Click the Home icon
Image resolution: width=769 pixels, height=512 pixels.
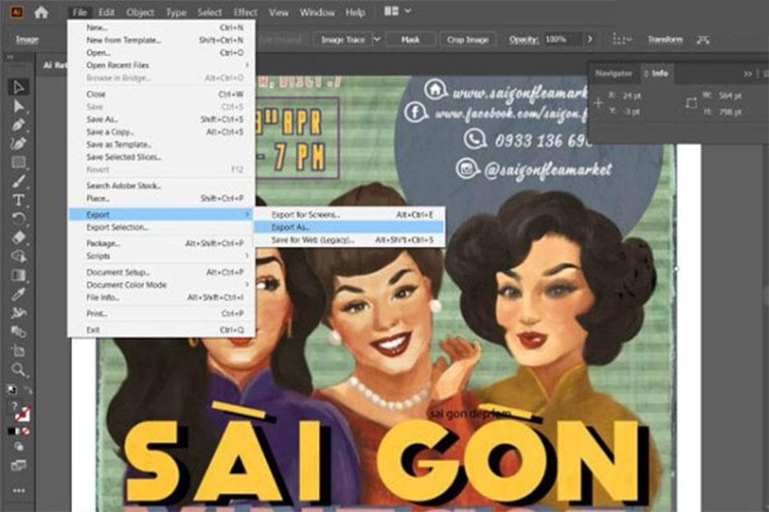click(41, 12)
